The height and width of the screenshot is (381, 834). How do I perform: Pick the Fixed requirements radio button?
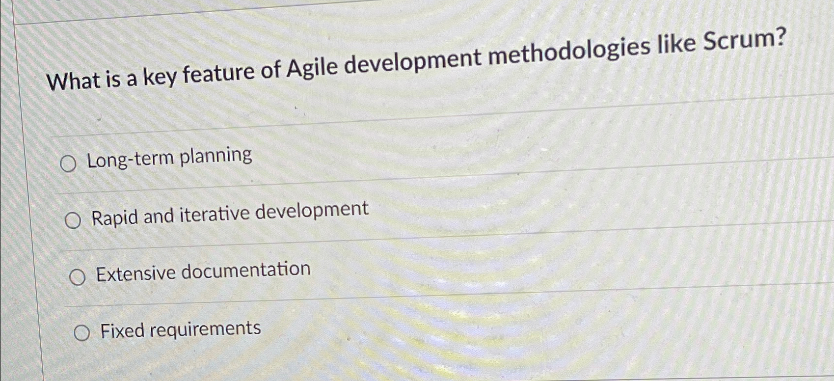pos(81,332)
